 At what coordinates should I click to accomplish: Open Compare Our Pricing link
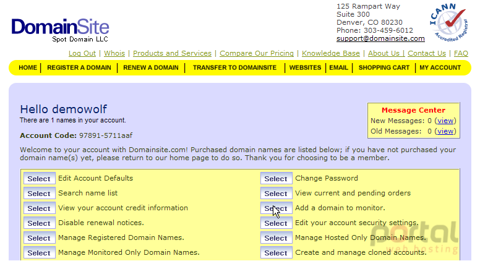point(257,53)
